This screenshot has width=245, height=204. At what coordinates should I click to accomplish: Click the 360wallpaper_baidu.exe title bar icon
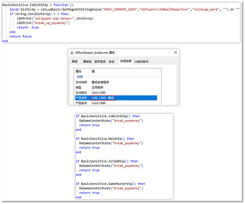pos(71,53)
